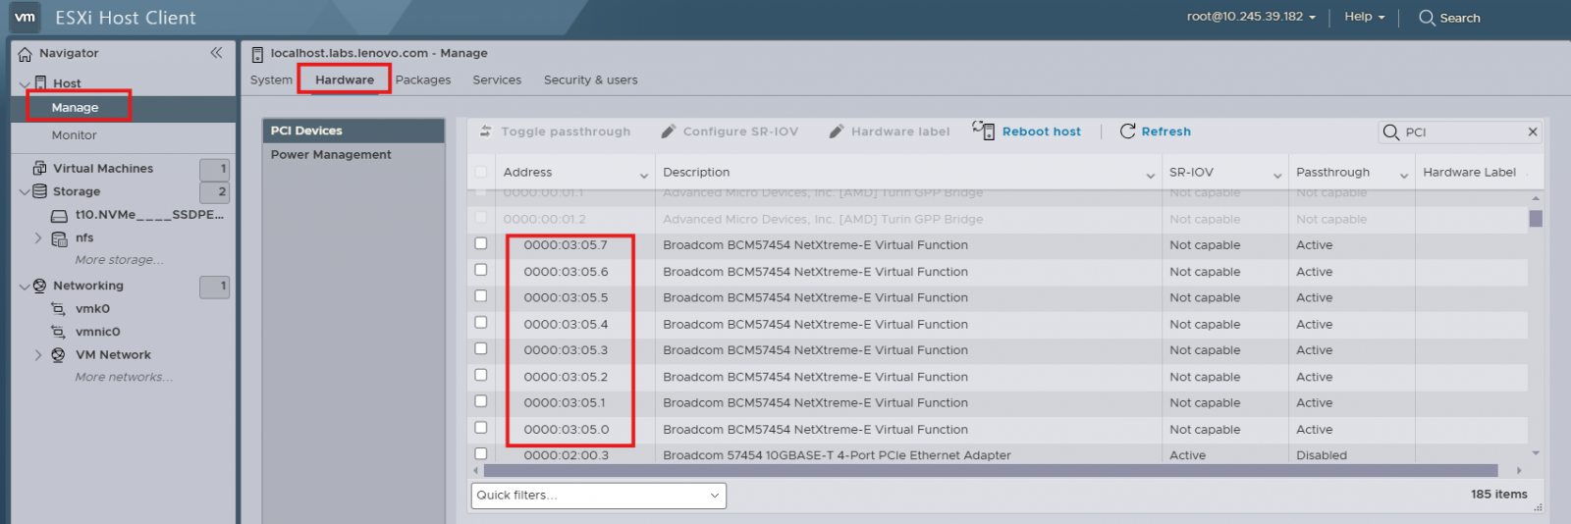Viewport: 1571px width, 524px height.
Task: Select Power Management in side list
Action: (331, 155)
